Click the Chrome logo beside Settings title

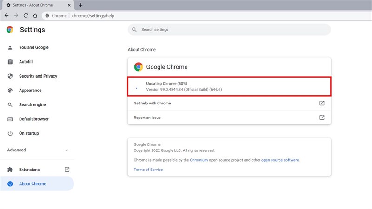click(x=10, y=30)
